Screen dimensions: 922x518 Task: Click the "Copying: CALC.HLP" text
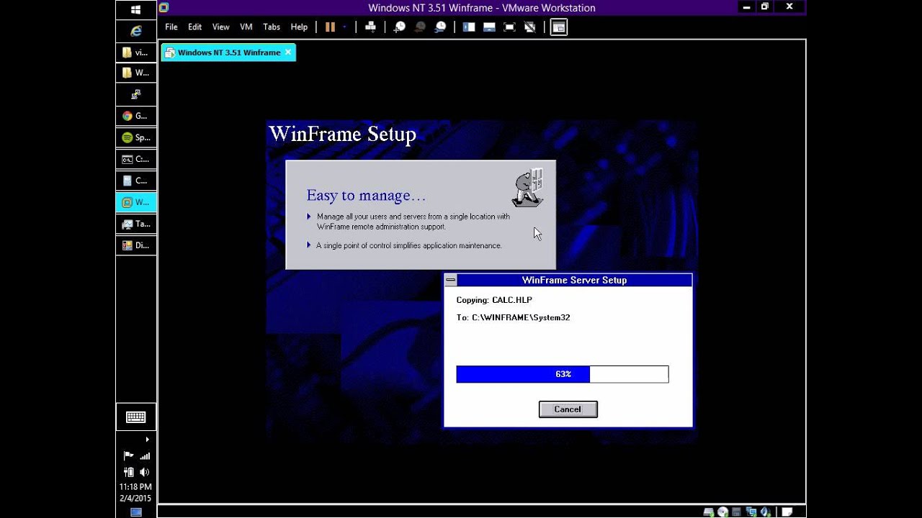(x=494, y=300)
